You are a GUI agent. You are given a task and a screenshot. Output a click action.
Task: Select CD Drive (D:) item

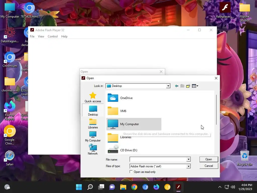(122, 150)
